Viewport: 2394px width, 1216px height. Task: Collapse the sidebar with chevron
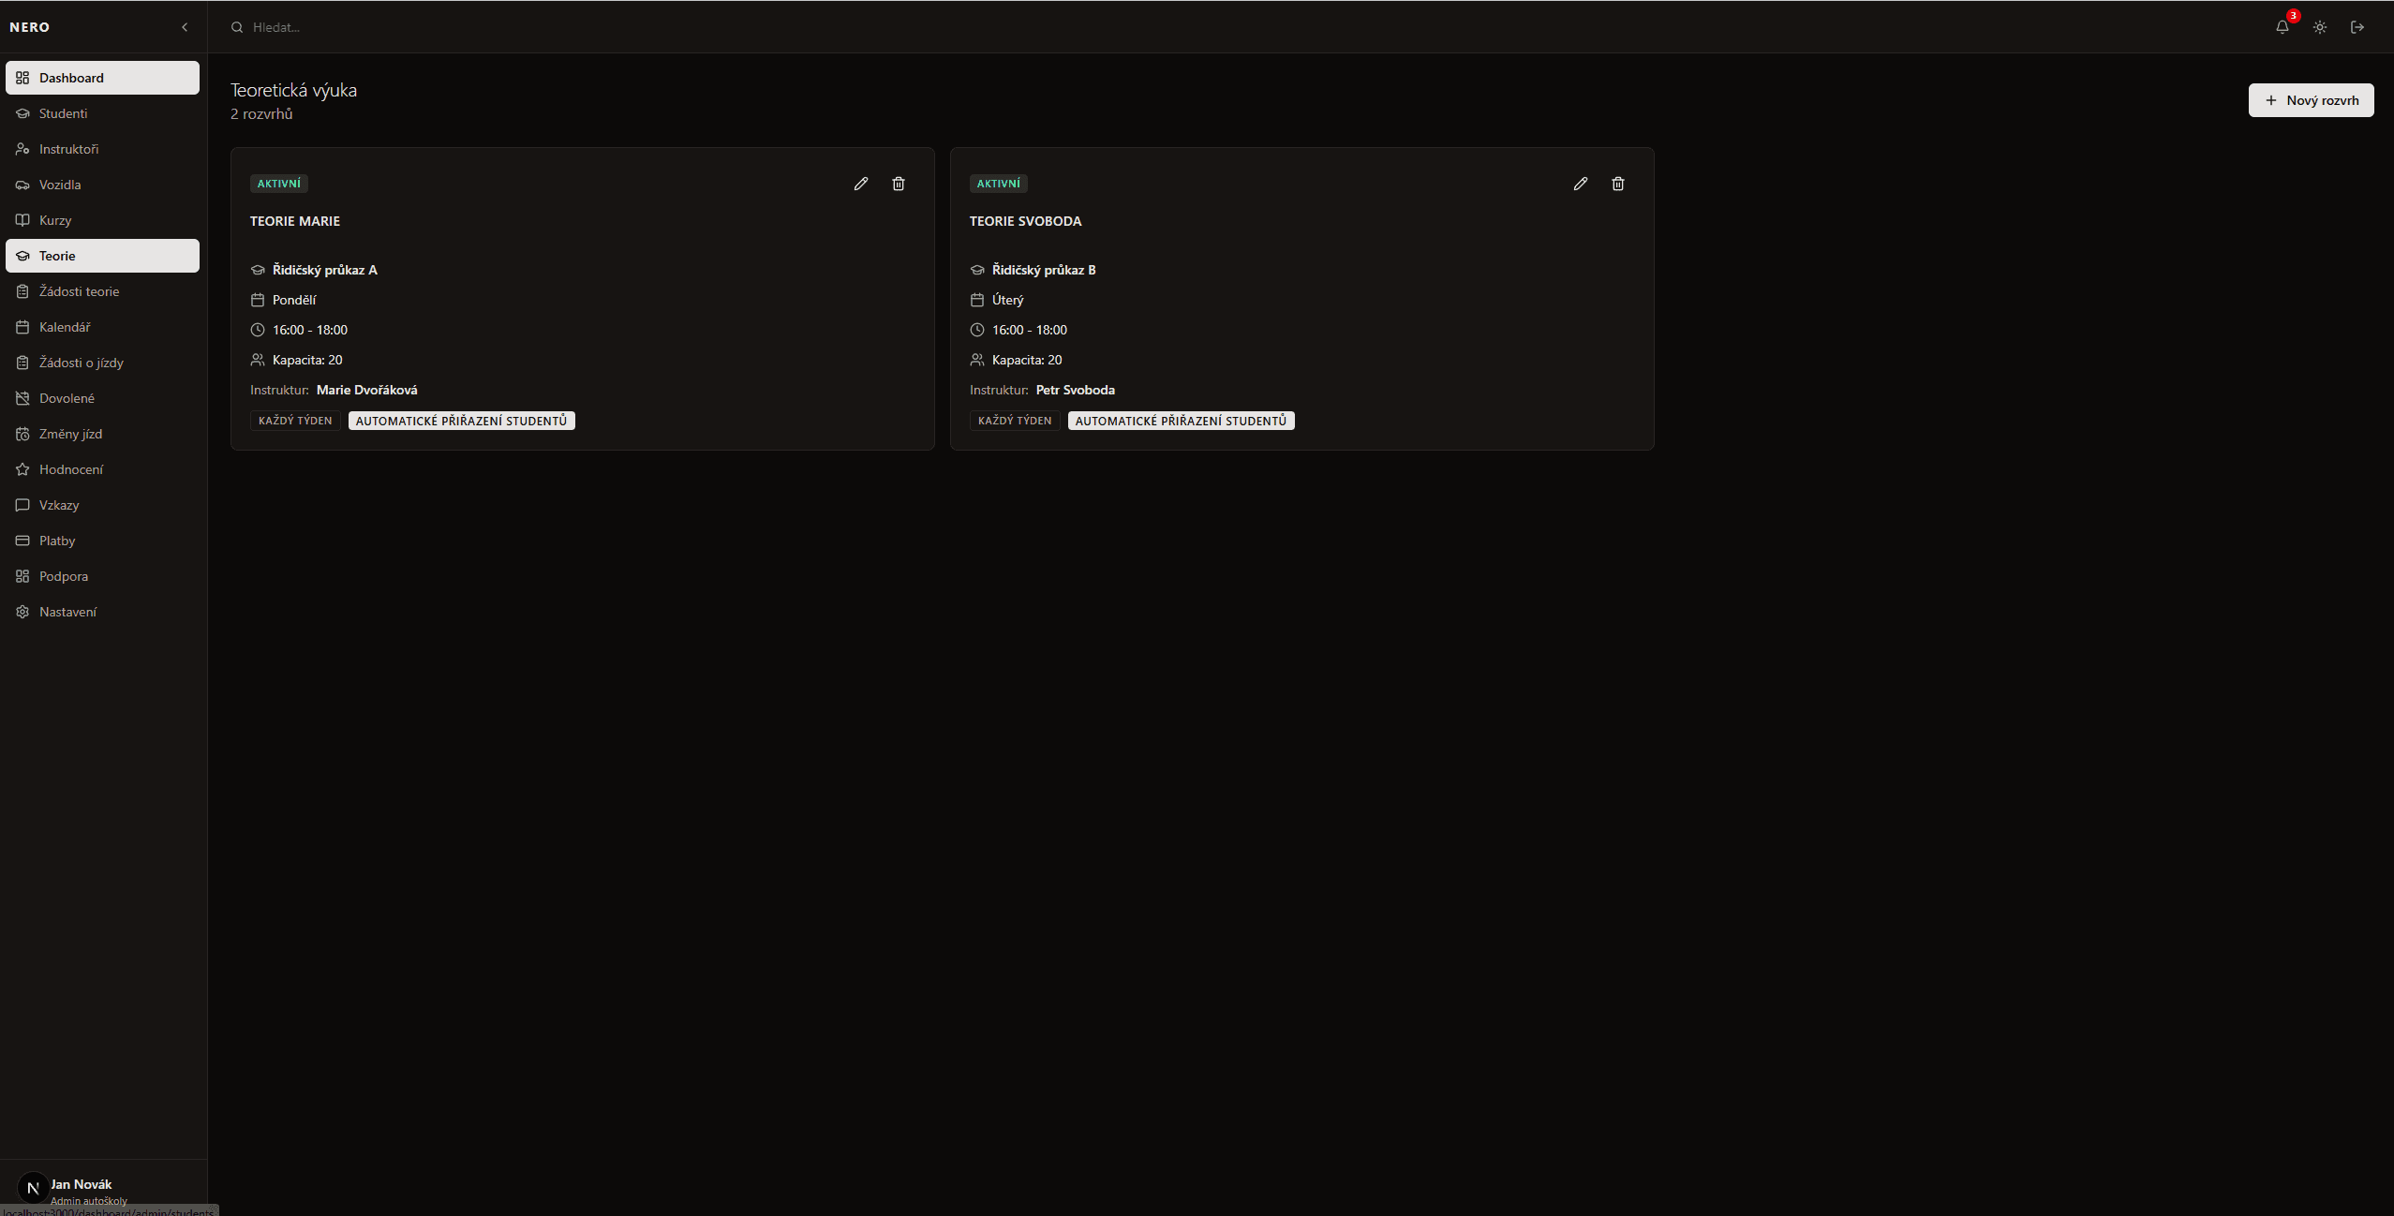pos(185,27)
